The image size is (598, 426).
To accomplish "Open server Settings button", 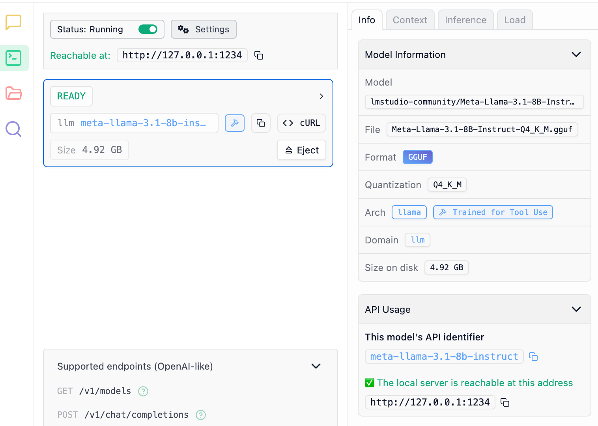I will pyautogui.click(x=204, y=29).
